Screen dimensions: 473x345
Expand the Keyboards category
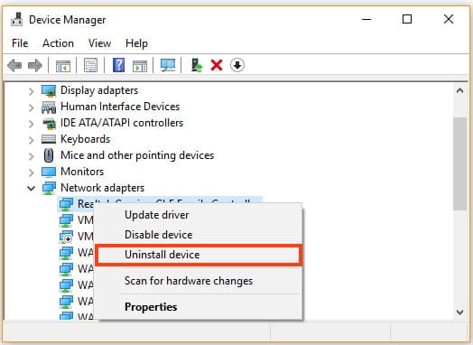coord(31,140)
